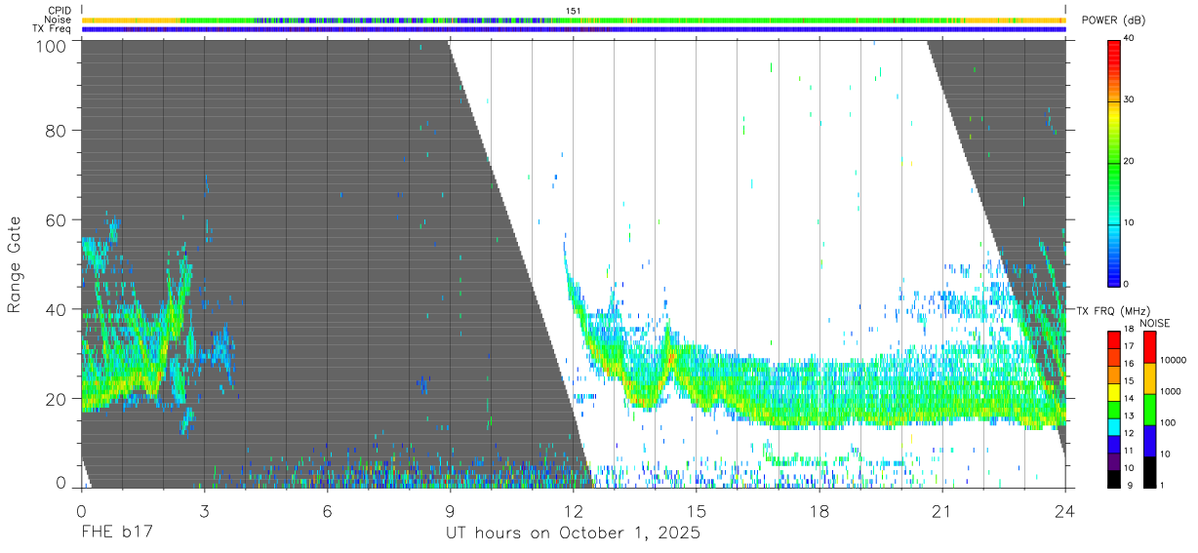Image resolution: width=1198 pixels, height=553 pixels.
Task: Click the TX Freq strip above the plot
Action: coord(573,29)
